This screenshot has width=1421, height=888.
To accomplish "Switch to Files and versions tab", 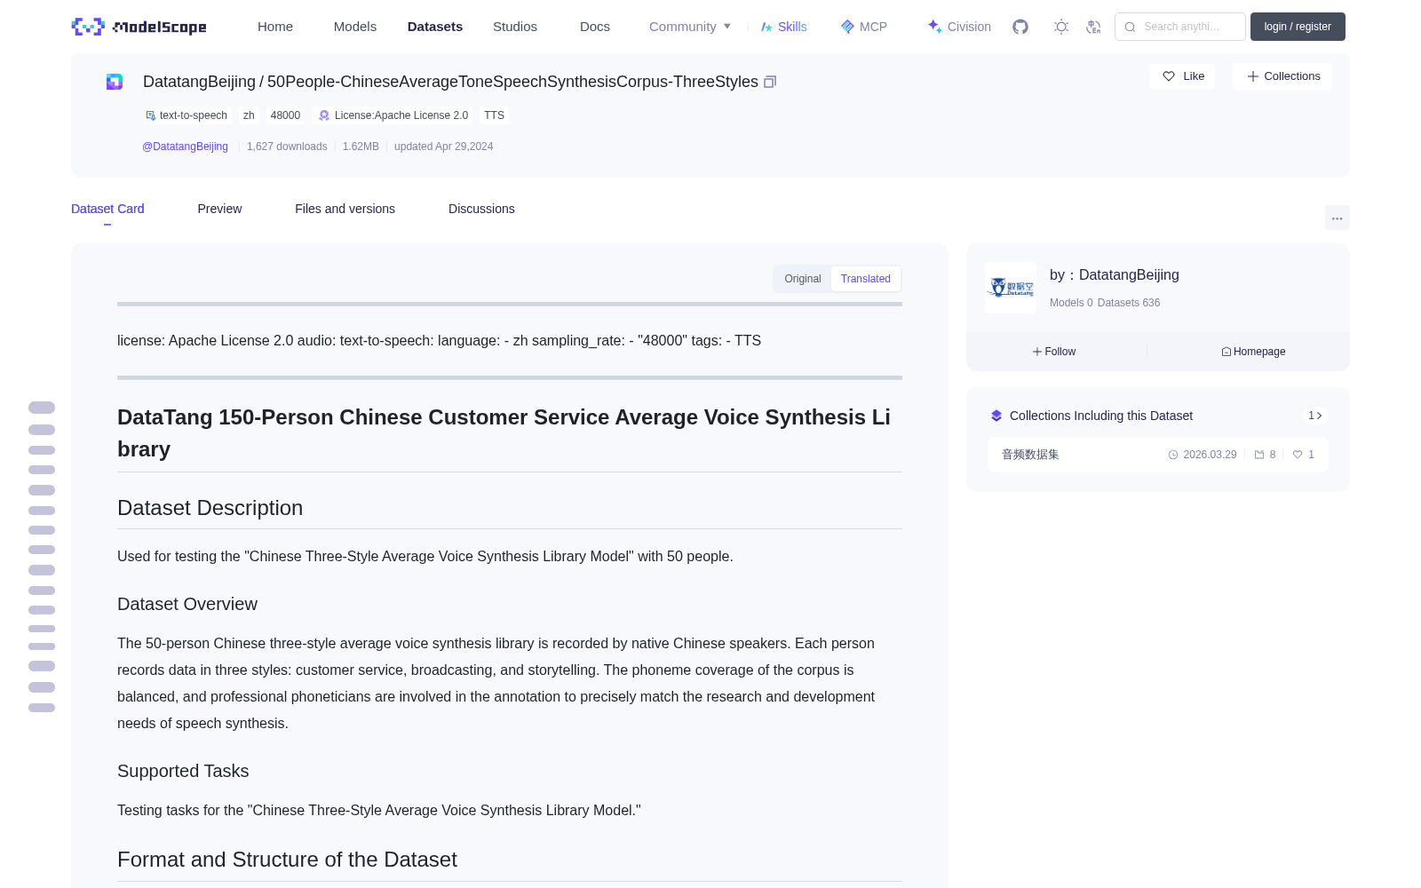I will point(345,209).
